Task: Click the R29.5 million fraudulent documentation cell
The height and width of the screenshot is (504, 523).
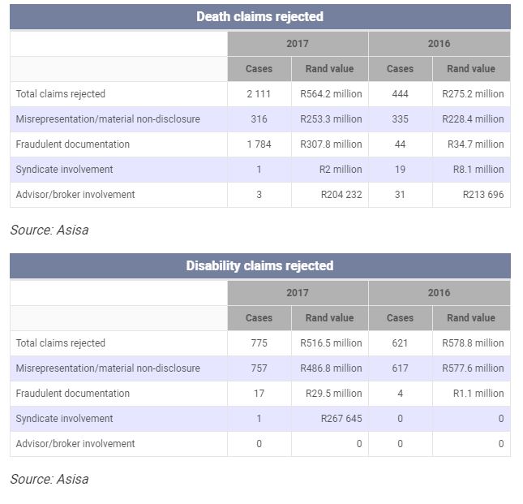Action: (333, 394)
